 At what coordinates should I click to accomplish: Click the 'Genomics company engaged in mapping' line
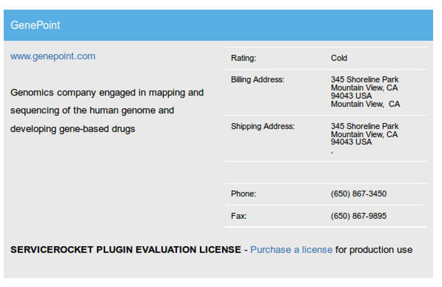tap(107, 92)
